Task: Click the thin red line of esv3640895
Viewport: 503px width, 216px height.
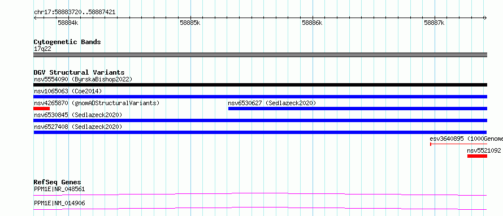Action: pyautogui.click(x=459, y=144)
